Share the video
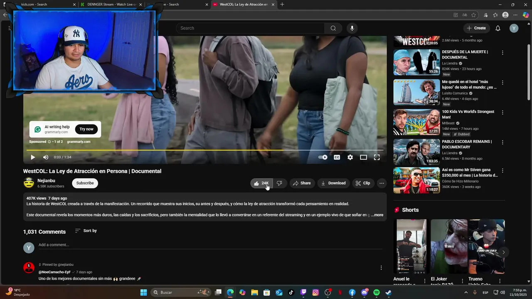 (x=302, y=183)
